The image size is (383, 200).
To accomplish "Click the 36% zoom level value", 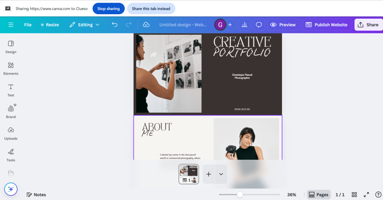I will tap(292, 195).
